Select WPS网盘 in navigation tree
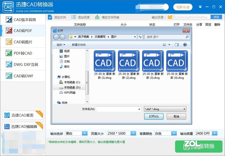Image resolution: width=225 pixels, height=156 pixels. [x=67, y=93]
